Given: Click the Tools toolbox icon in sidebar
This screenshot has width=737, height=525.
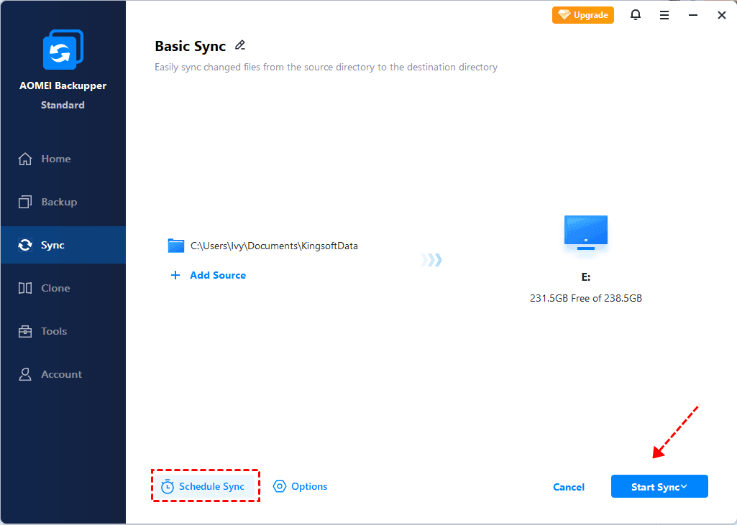Looking at the screenshot, I should (x=25, y=331).
